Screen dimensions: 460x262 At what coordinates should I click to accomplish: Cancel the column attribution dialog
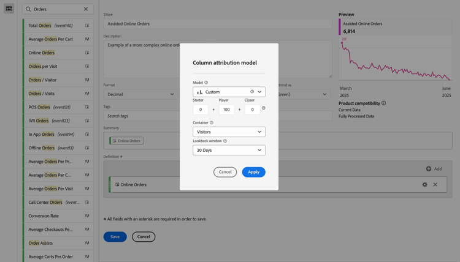point(225,172)
